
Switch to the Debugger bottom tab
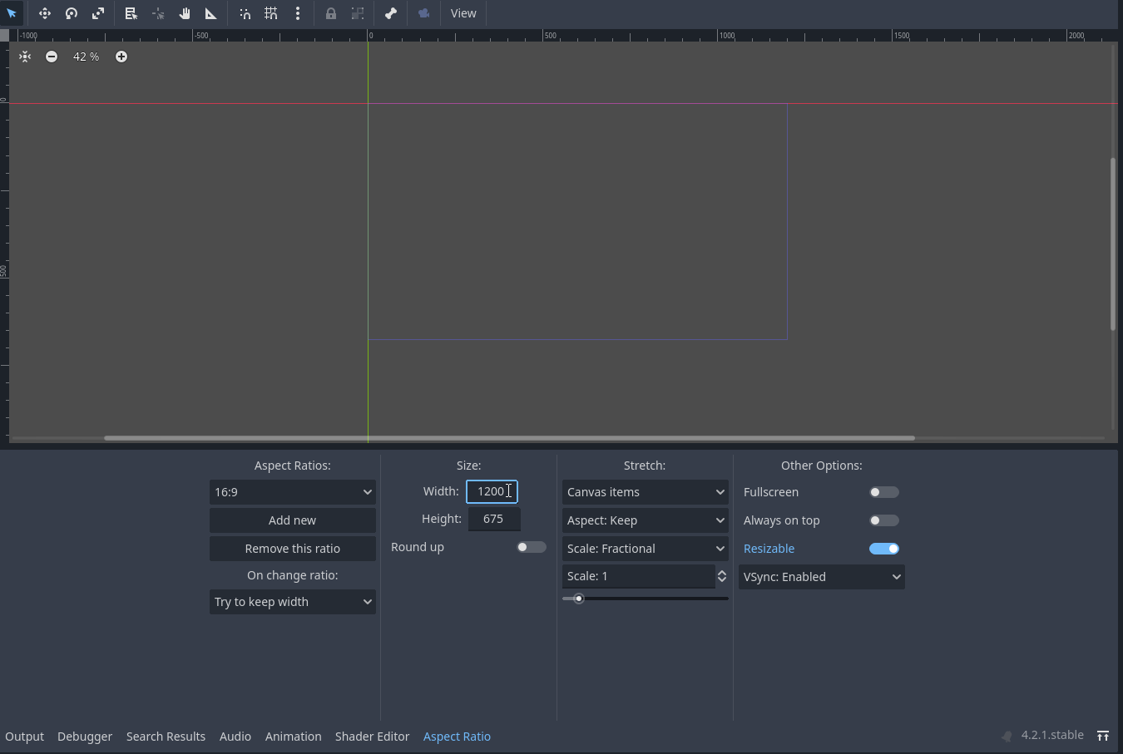pyautogui.click(x=85, y=737)
